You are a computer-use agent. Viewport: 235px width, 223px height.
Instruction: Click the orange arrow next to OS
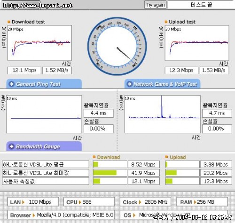pyautogui.click(x=134, y=215)
